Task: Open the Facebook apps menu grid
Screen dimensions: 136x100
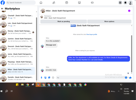Action: (120, 3)
